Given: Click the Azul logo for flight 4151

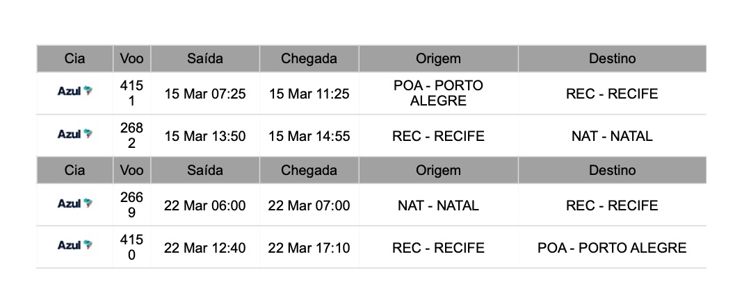Looking at the screenshot, I should pyautogui.click(x=74, y=92).
